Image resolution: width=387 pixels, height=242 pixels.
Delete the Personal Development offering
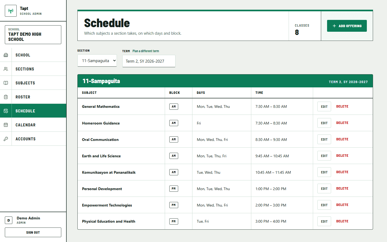(342, 188)
